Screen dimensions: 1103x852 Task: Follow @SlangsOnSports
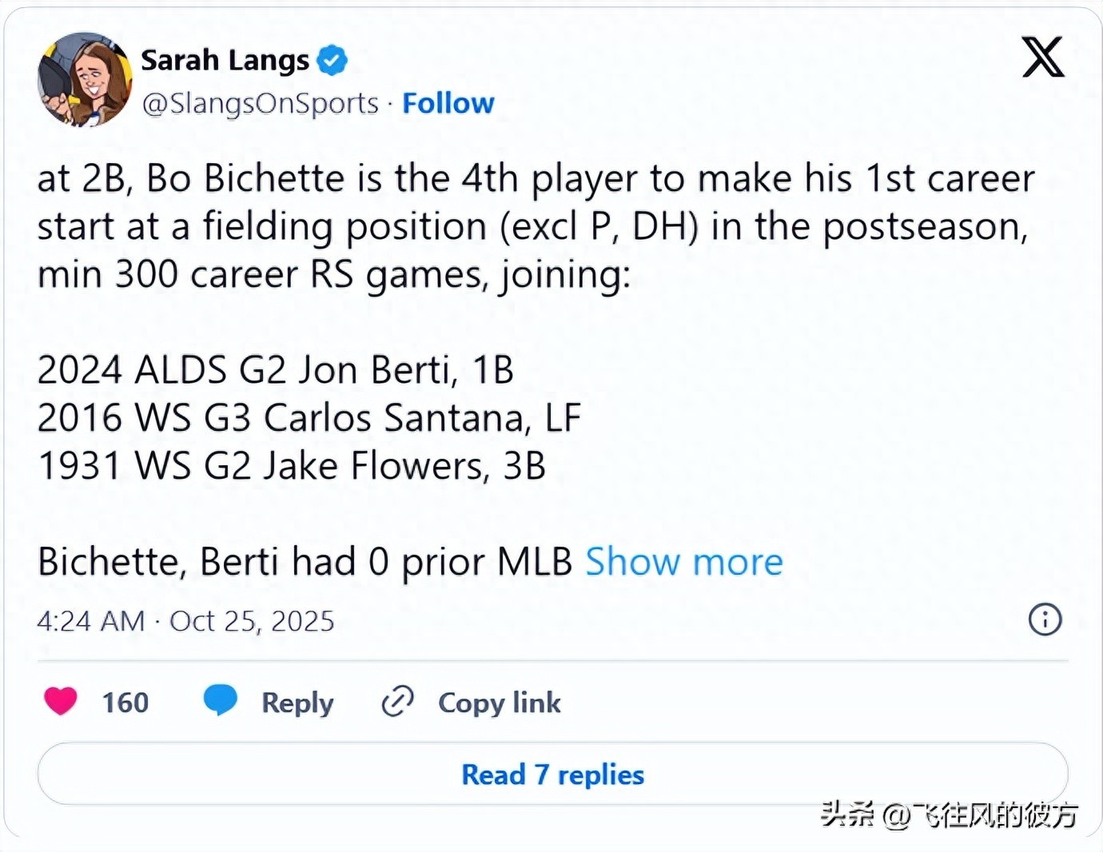pos(448,102)
